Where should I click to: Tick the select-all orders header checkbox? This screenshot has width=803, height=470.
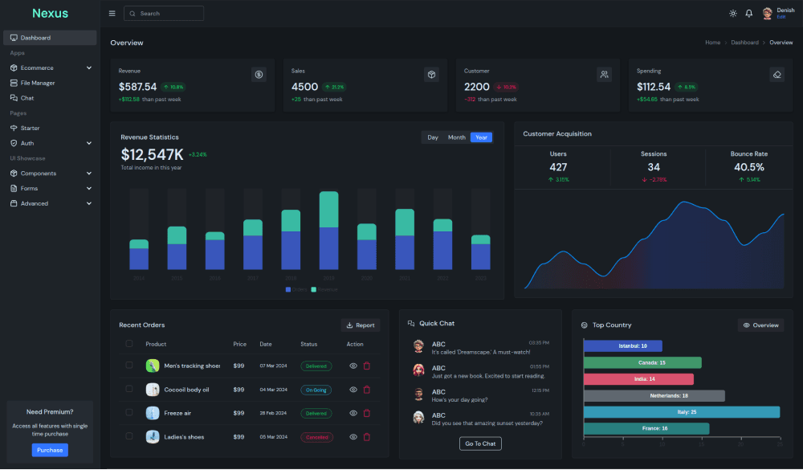129,344
